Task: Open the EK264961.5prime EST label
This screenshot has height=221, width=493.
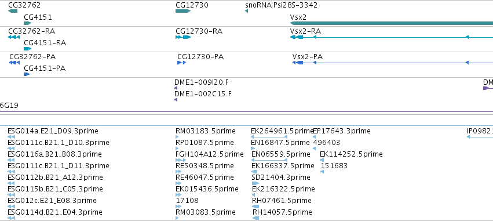Action: pos(282,131)
